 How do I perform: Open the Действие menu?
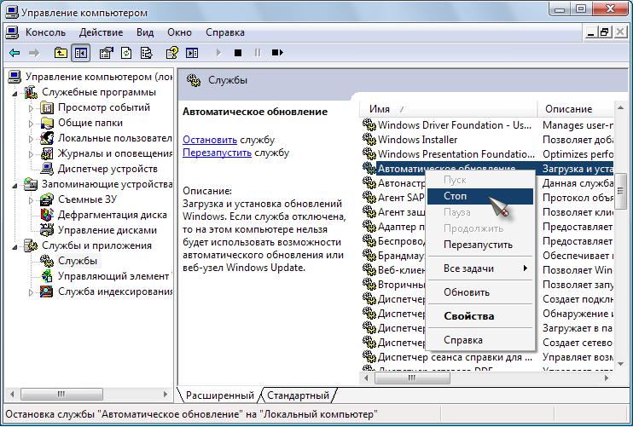[x=101, y=32]
